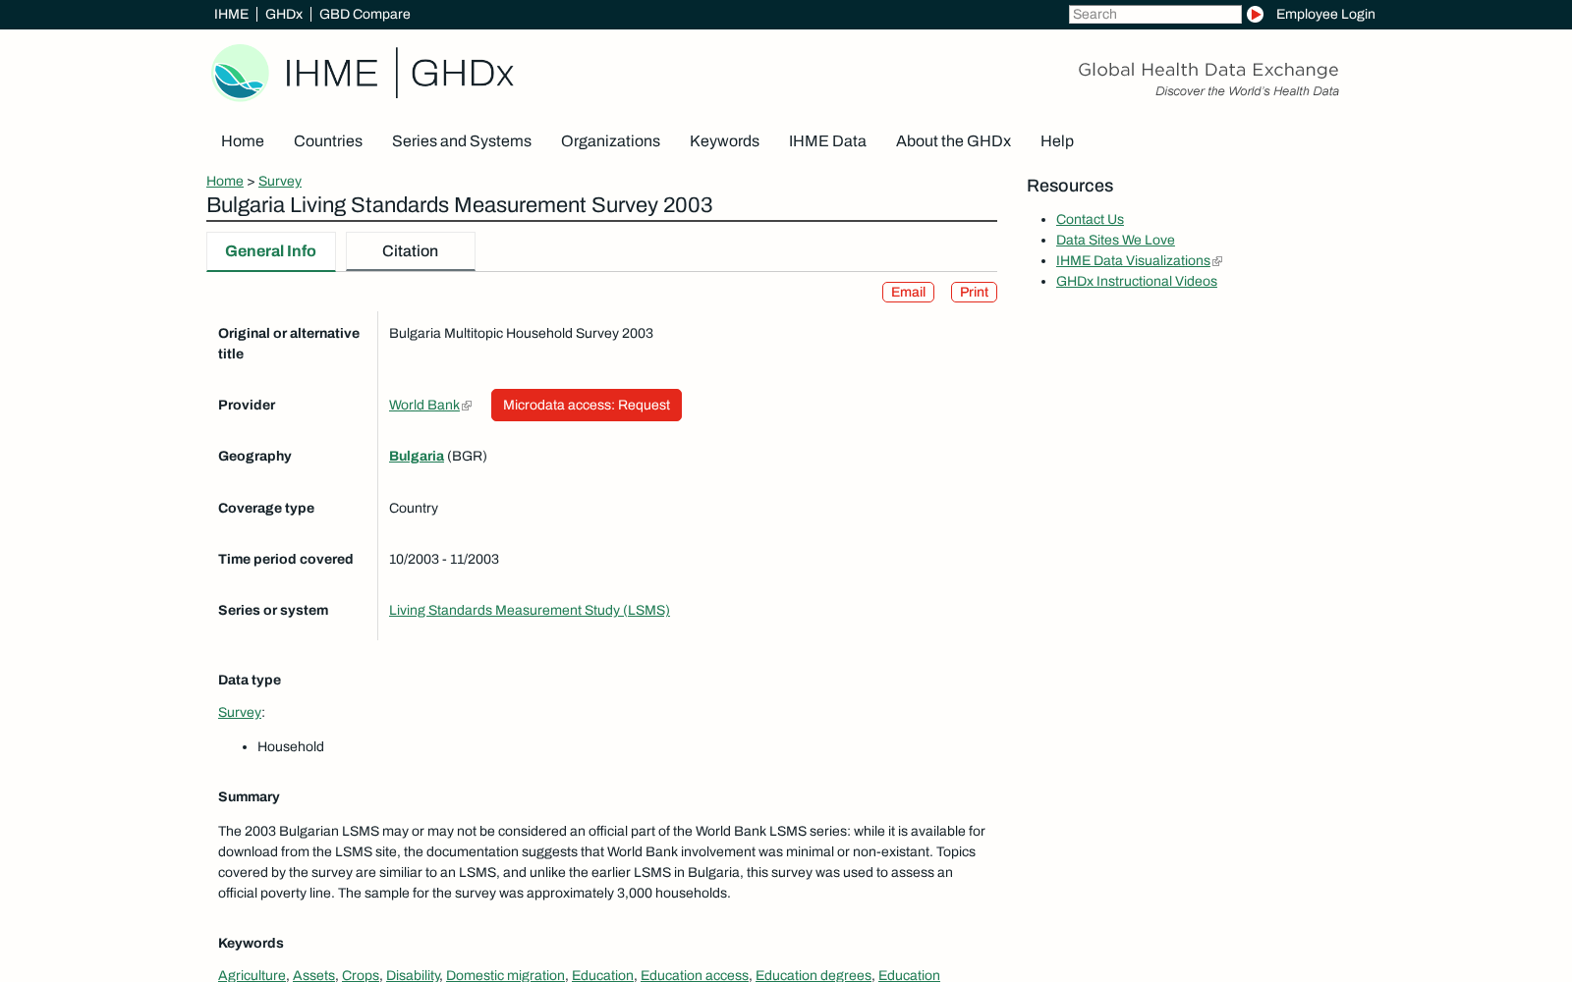This screenshot has width=1572, height=982.
Task: Open the IHME Data Visualizations link
Action: [1133, 261]
